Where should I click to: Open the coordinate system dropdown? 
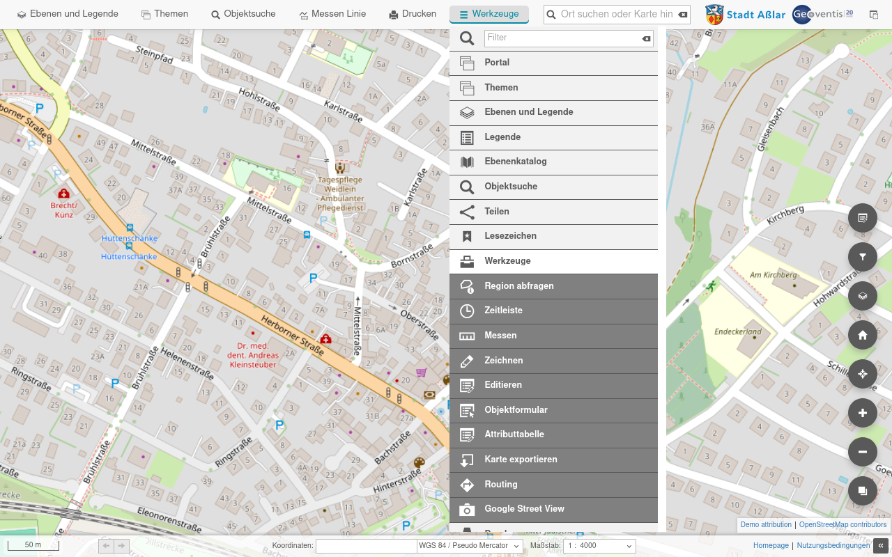(x=470, y=546)
